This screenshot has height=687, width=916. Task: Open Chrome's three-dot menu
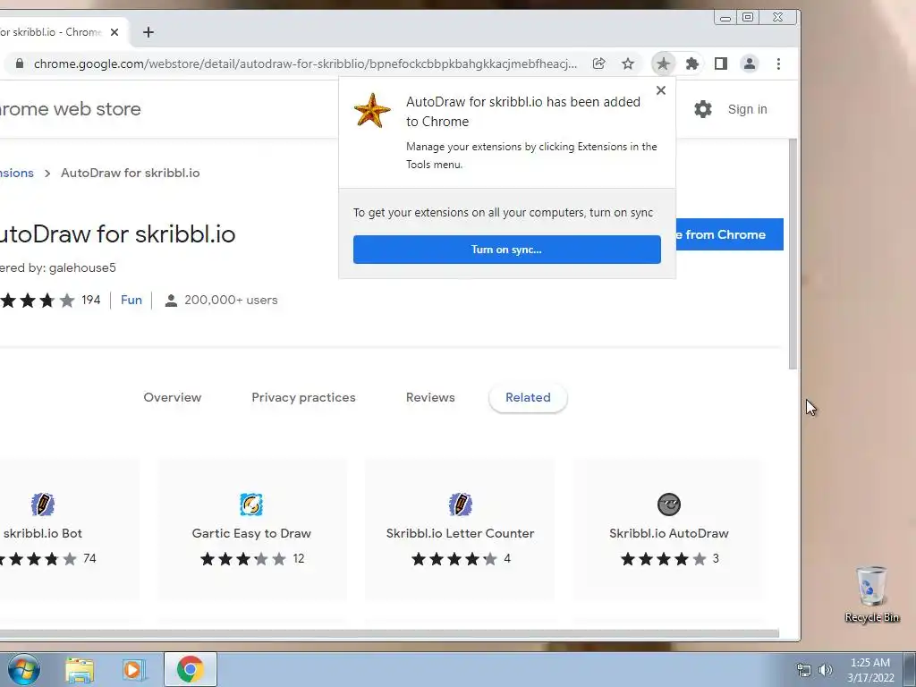(x=778, y=64)
